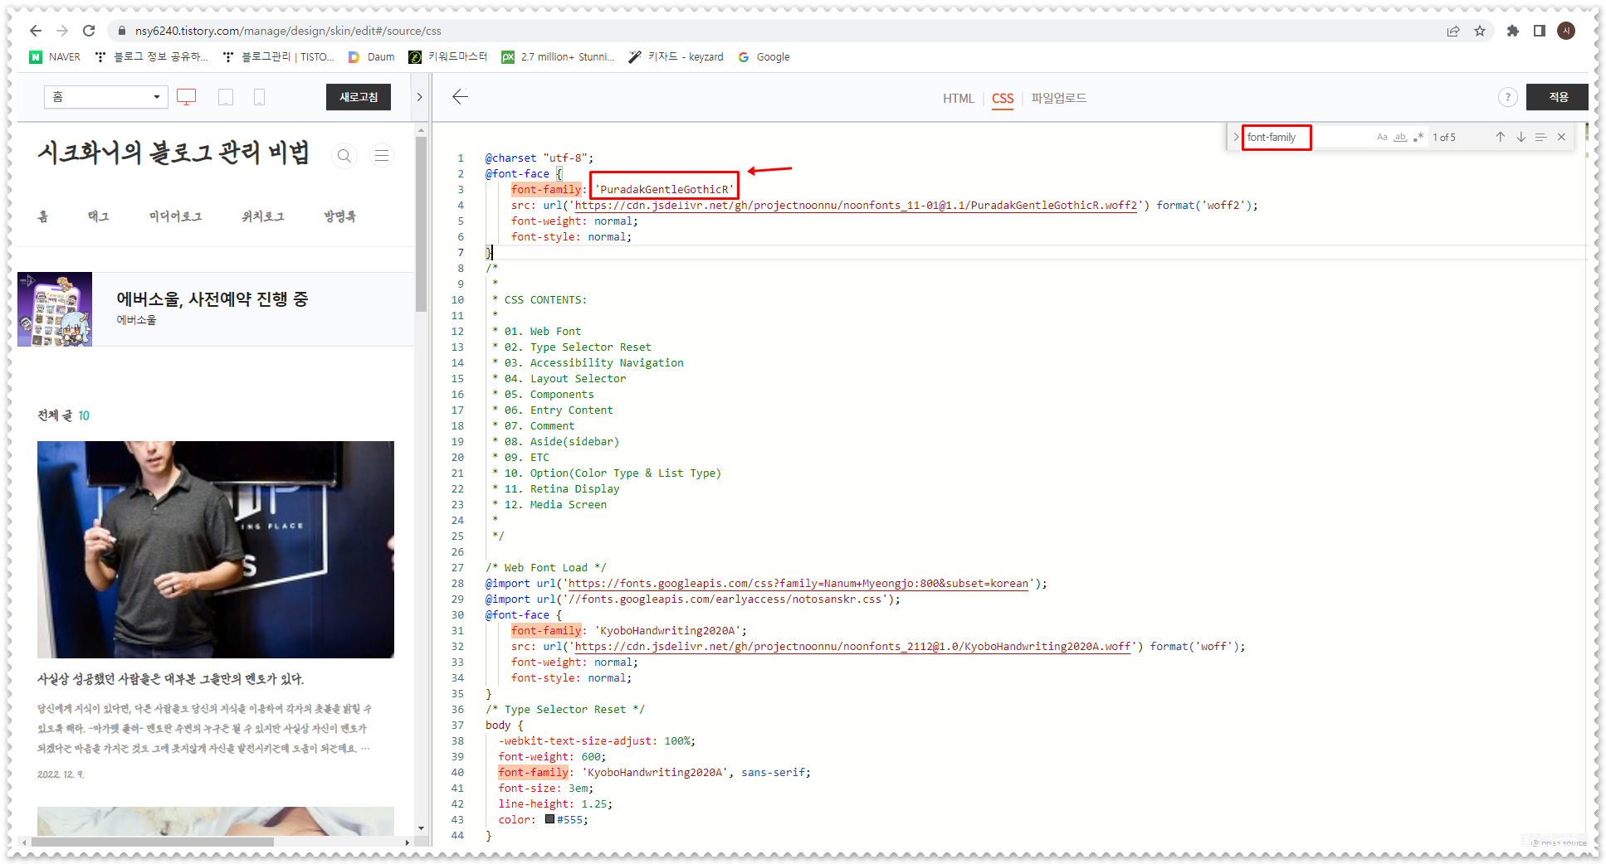Select tablet preview mode icon
The height and width of the screenshot is (864, 1606).
coord(226,97)
